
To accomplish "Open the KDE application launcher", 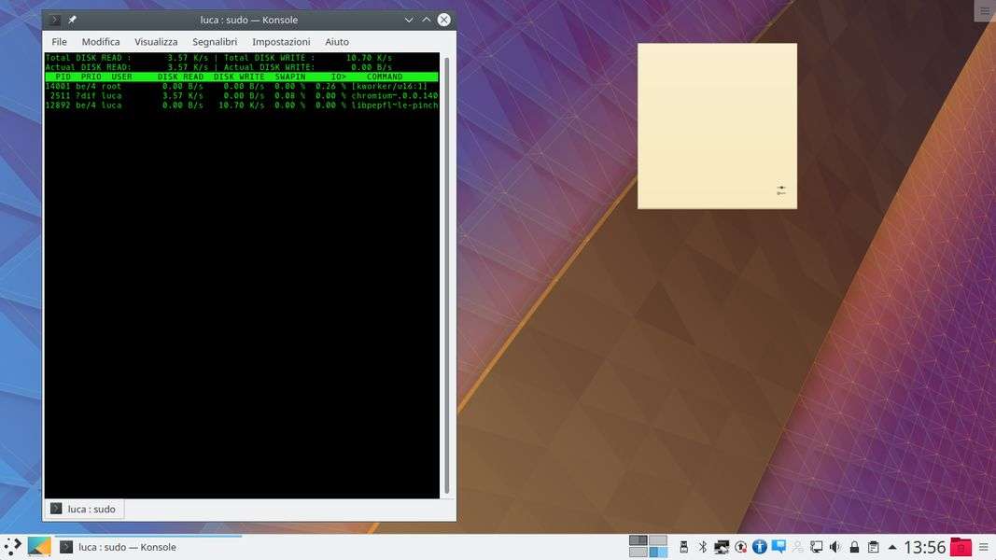I will pyautogui.click(x=13, y=547).
